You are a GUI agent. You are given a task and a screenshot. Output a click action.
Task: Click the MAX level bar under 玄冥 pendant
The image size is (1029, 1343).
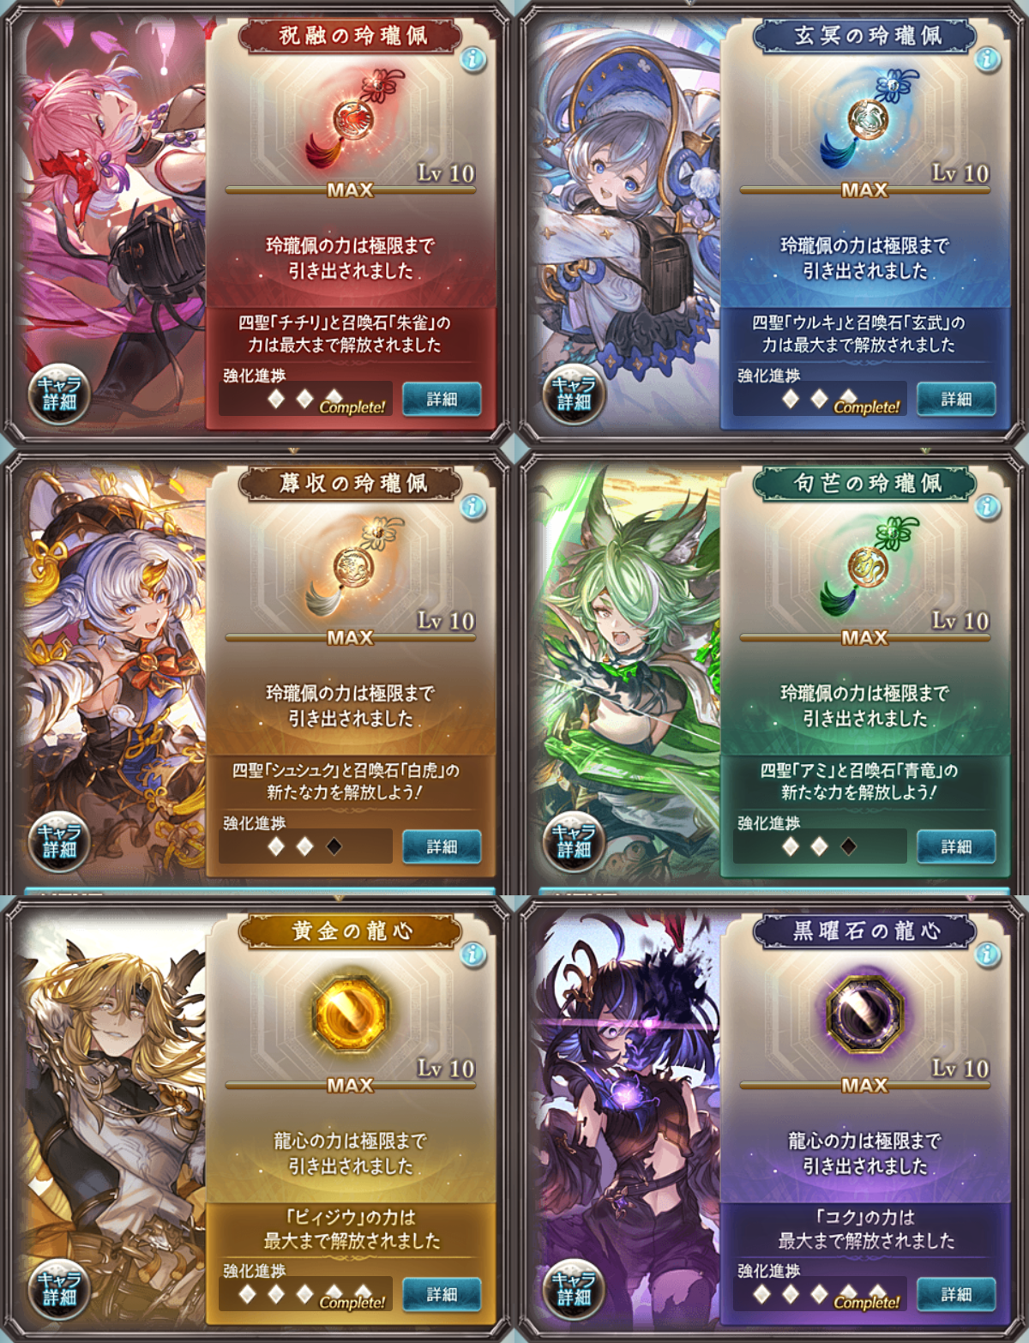(864, 190)
